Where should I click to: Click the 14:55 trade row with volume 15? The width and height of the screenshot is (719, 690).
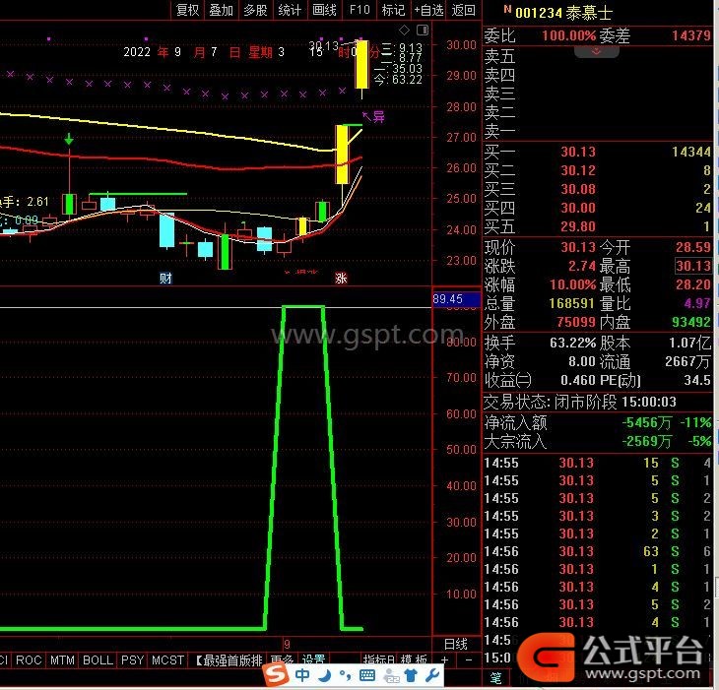click(598, 463)
